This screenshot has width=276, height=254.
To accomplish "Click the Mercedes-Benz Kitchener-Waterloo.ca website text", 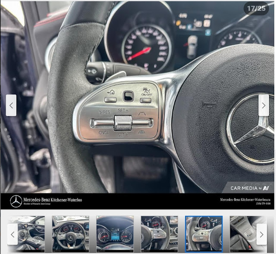I will 245,200.
